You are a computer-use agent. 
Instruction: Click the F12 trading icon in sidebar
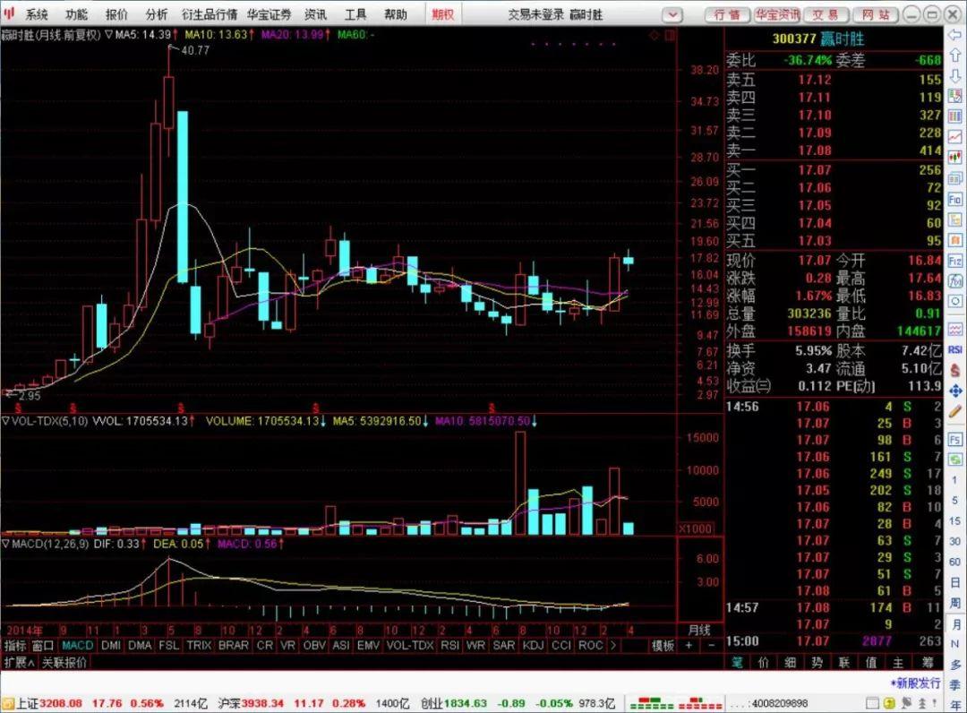click(x=954, y=261)
